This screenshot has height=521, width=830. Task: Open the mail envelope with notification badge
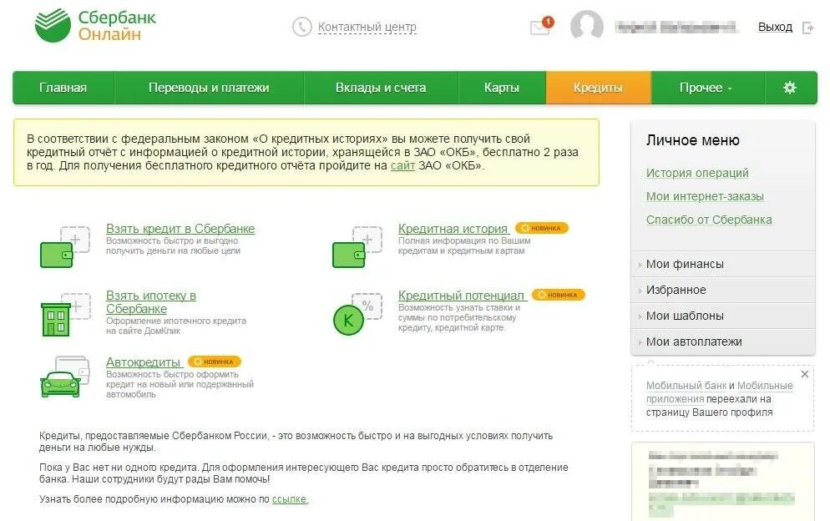[x=541, y=26]
